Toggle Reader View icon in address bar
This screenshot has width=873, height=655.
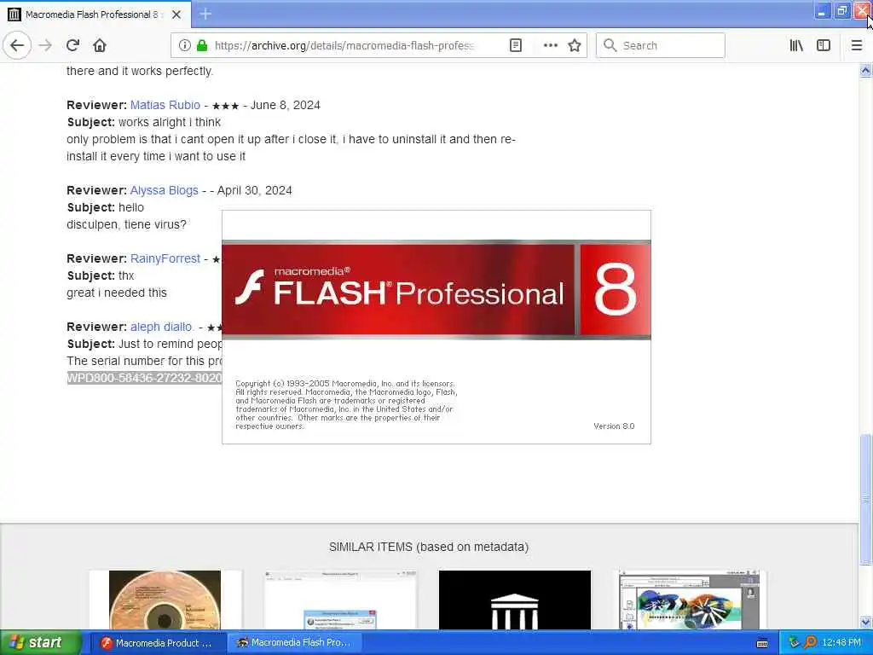[x=516, y=45]
